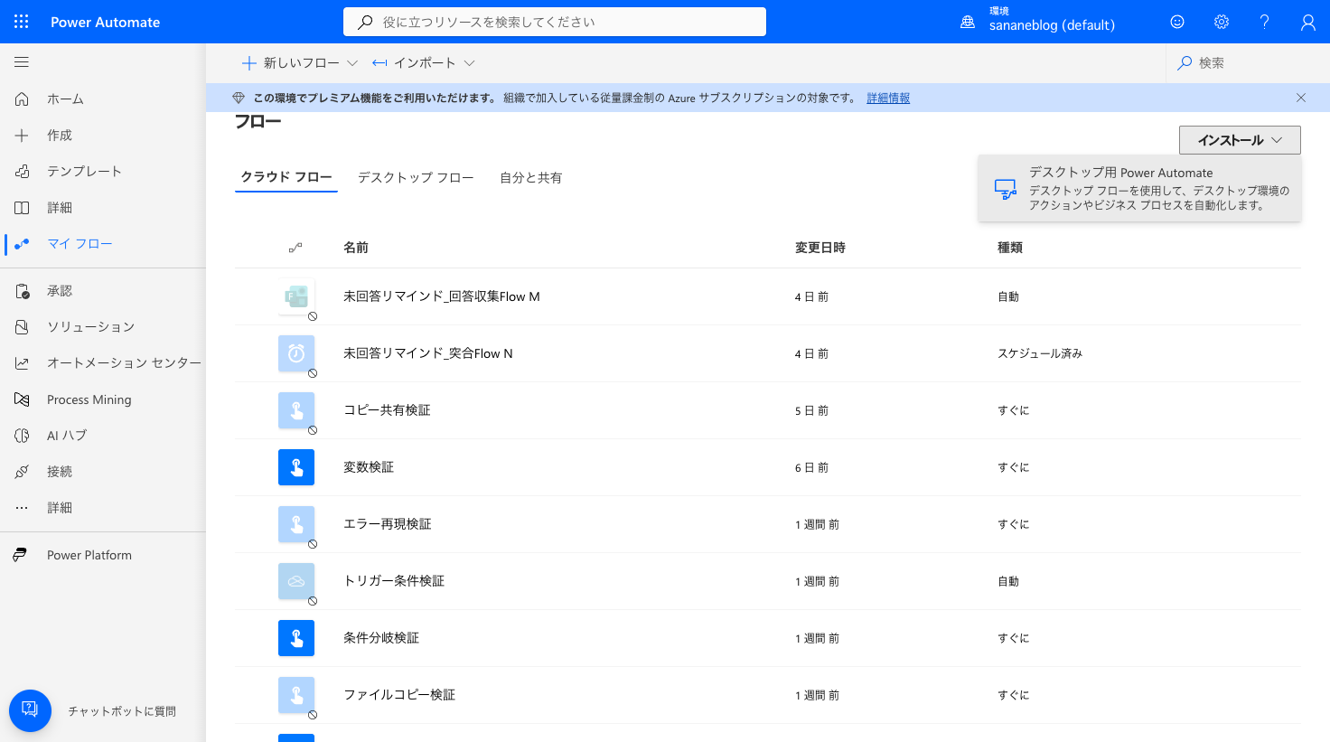
Task: Open the chatbot question bubble button
Action: tap(30, 710)
